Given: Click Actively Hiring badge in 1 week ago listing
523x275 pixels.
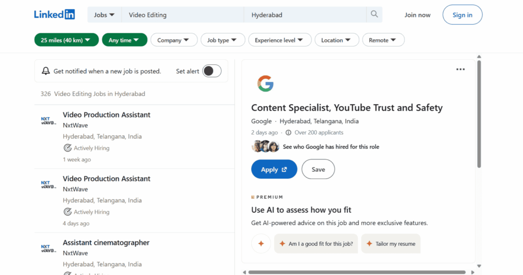Looking at the screenshot, I should tap(86, 148).
